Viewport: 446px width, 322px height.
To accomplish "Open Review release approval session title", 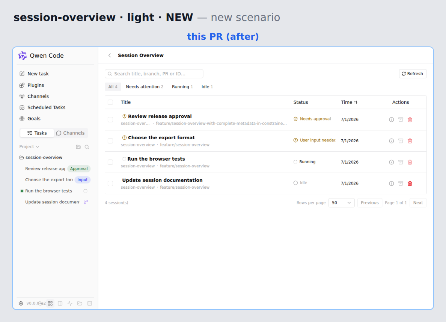I will click(160, 116).
